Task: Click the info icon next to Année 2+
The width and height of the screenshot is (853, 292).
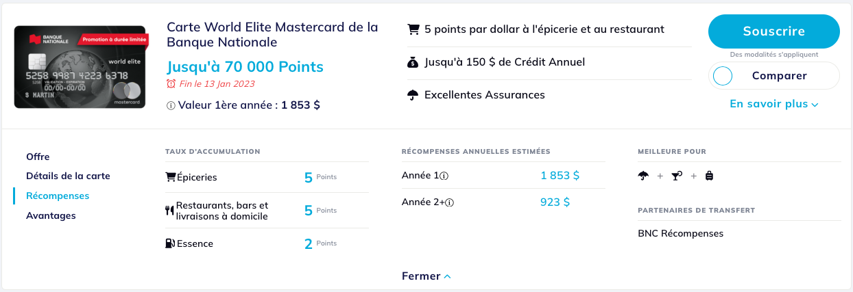Action: pos(450,202)
